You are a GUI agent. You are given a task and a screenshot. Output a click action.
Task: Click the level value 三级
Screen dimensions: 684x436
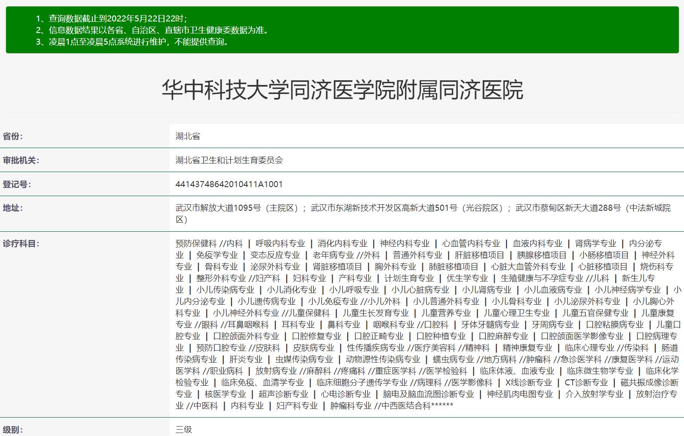(183, 430)
